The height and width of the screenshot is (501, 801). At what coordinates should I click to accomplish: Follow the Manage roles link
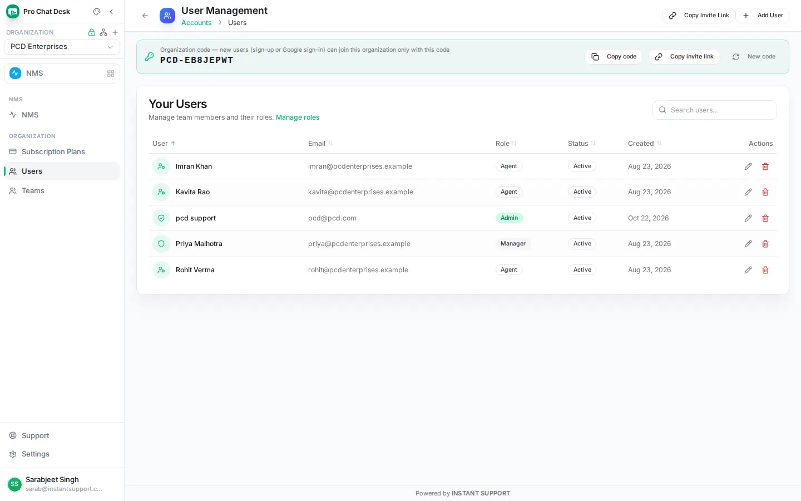[298, 117]
